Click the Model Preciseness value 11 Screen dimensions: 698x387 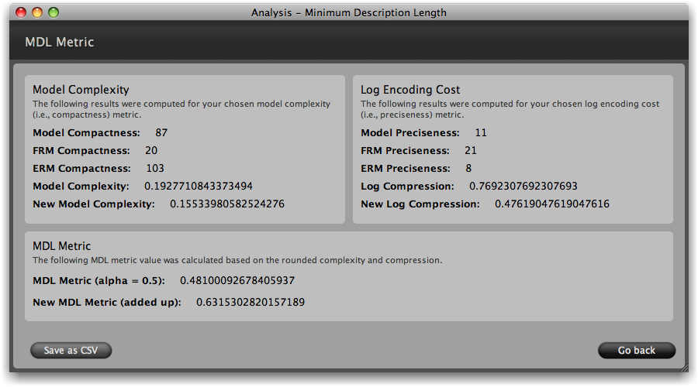(481, 133)
